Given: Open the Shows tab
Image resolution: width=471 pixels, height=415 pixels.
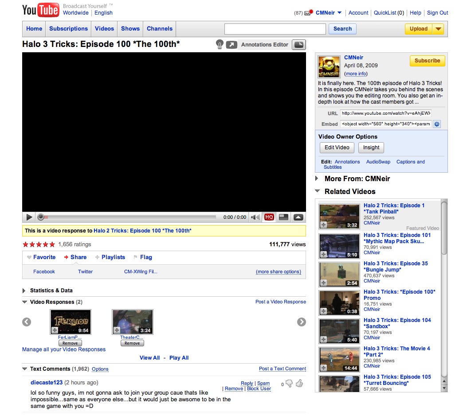Looking at the screenshot, I should click(x=130, y=29).
